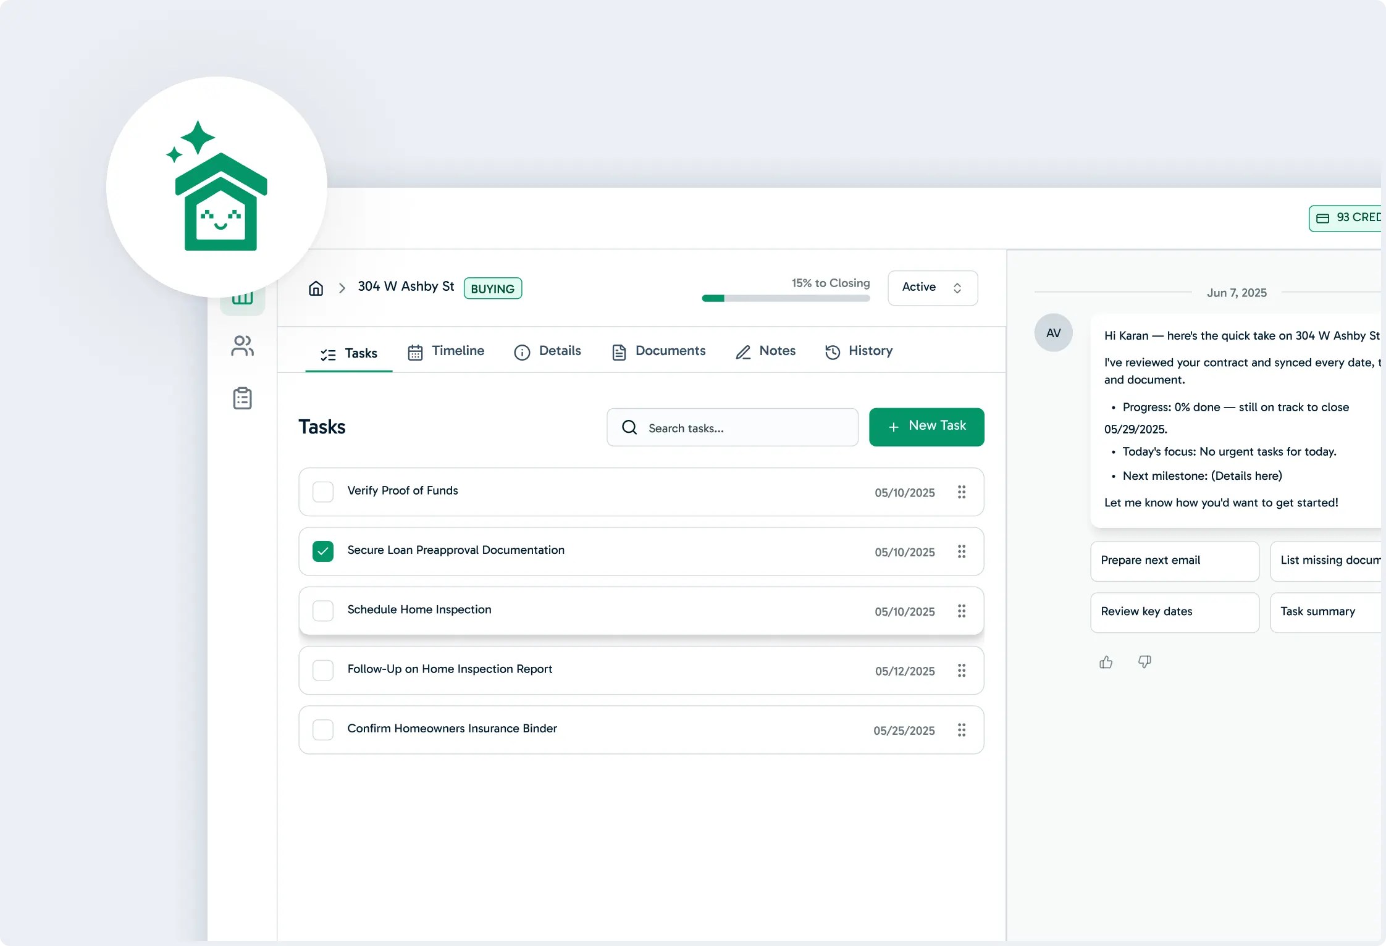Click Confirm Homeowners Insurance Binder title
This screenshot has width=1386, height=946.
tap(452, 729)
